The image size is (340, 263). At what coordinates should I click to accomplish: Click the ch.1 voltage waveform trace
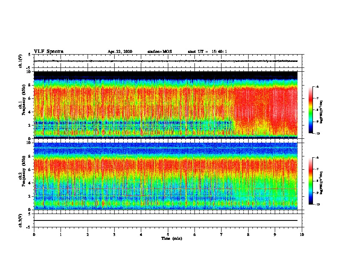[166, 61]
